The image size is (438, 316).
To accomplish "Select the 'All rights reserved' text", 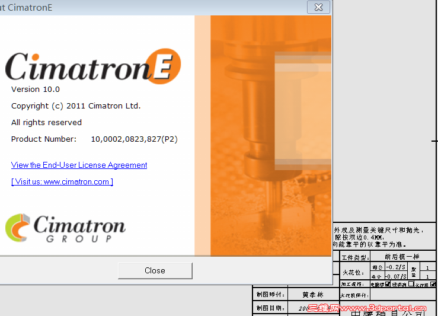I will [46, 122].
